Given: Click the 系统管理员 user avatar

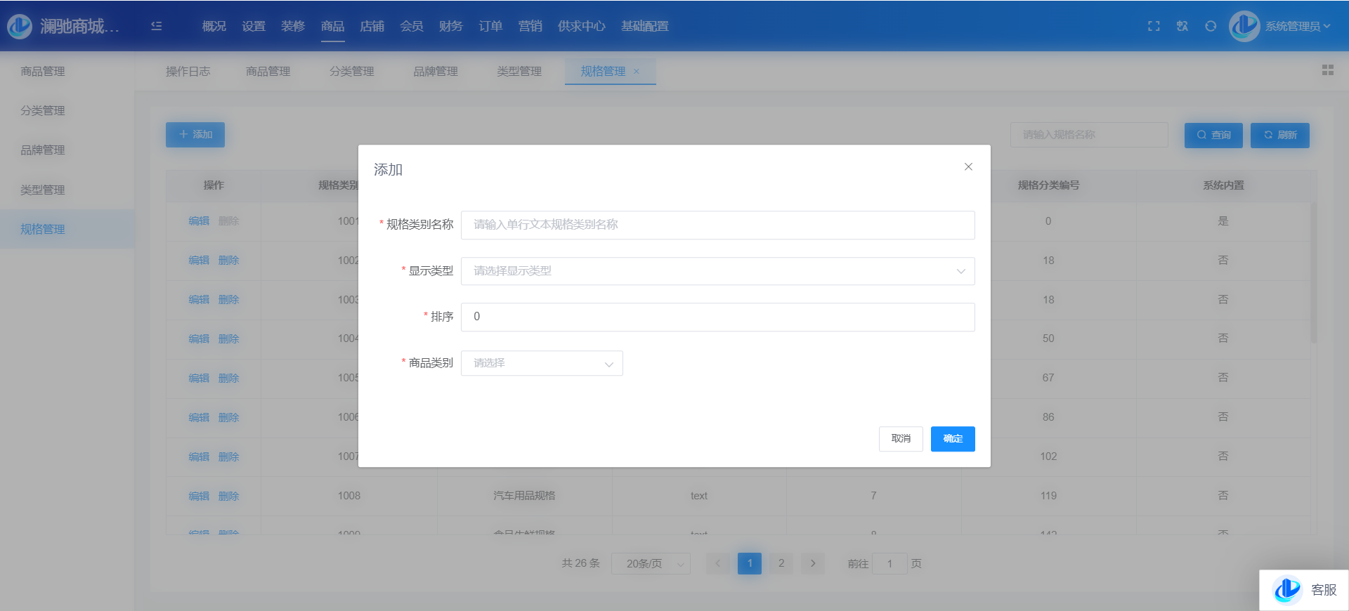Looking at the screenshot, I should (x=1244, y=26).
